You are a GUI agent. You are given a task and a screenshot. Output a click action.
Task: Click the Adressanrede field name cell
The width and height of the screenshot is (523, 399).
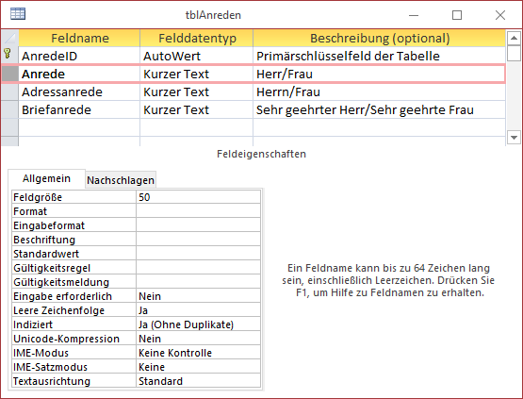click(79, 91)
